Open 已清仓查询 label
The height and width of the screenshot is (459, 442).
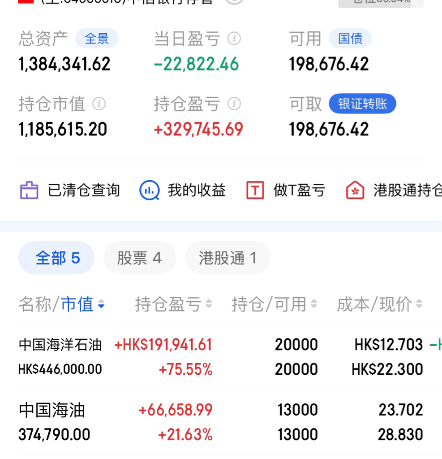point(84,190)
